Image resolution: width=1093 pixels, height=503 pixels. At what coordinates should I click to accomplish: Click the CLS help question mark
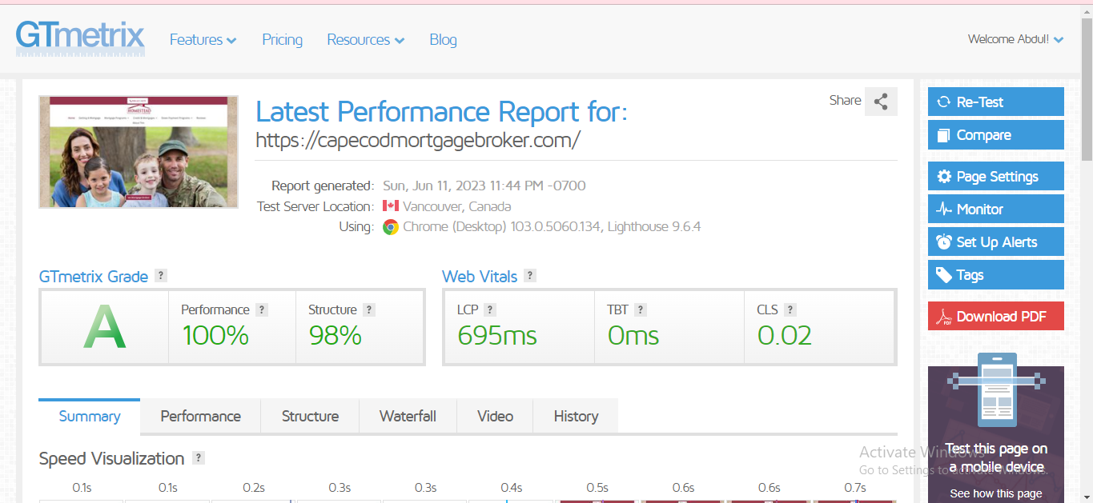point(790,309)
